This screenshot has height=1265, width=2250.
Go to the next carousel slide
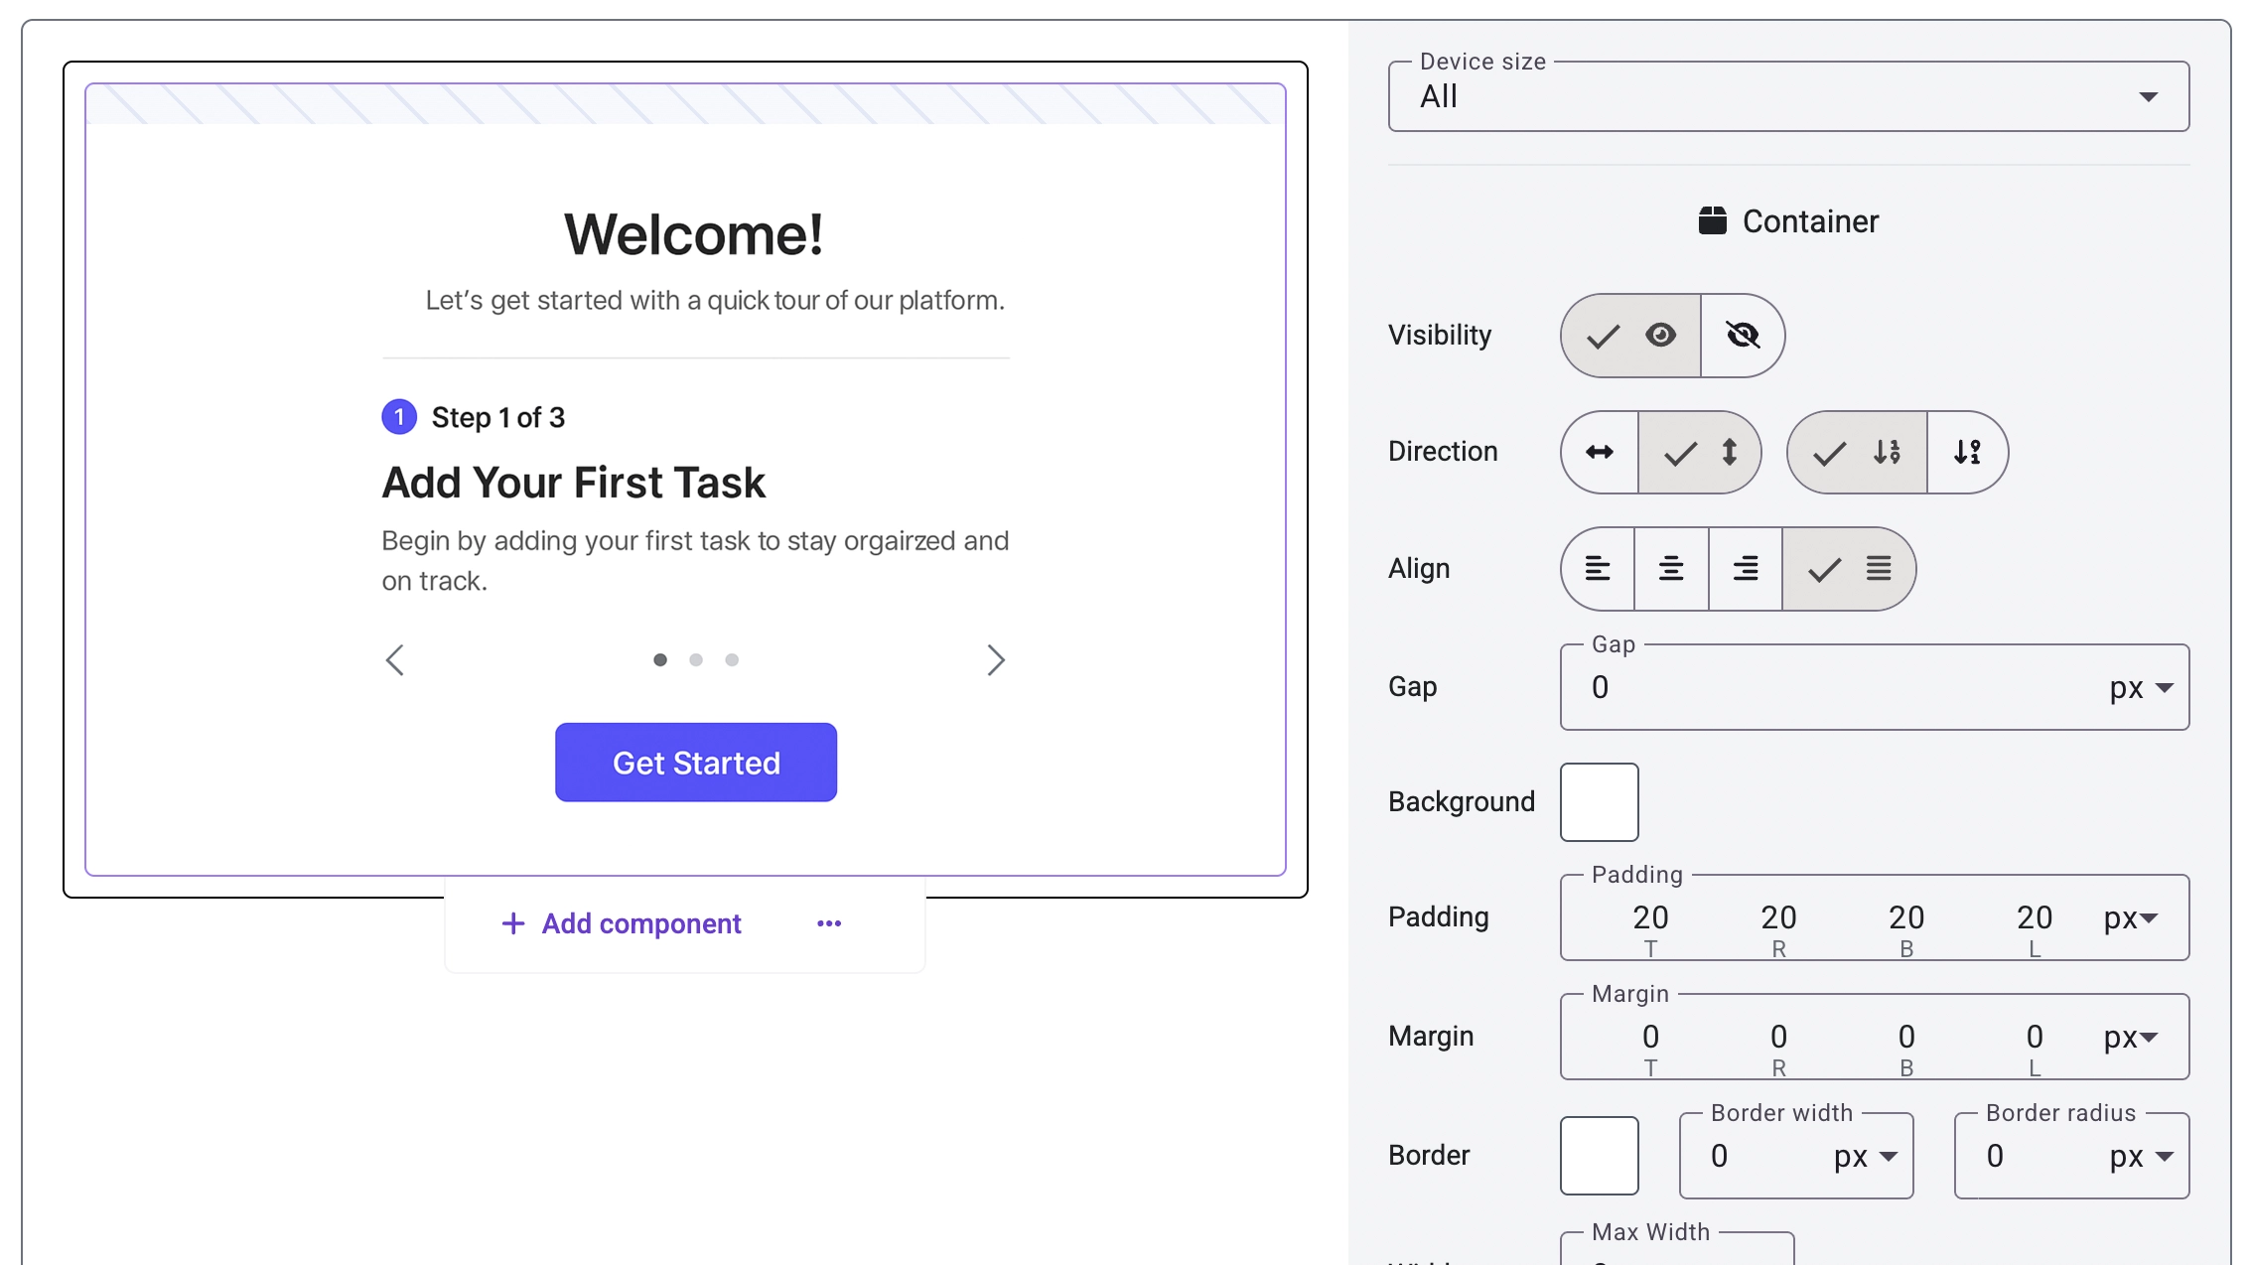(x=997, y=659)
